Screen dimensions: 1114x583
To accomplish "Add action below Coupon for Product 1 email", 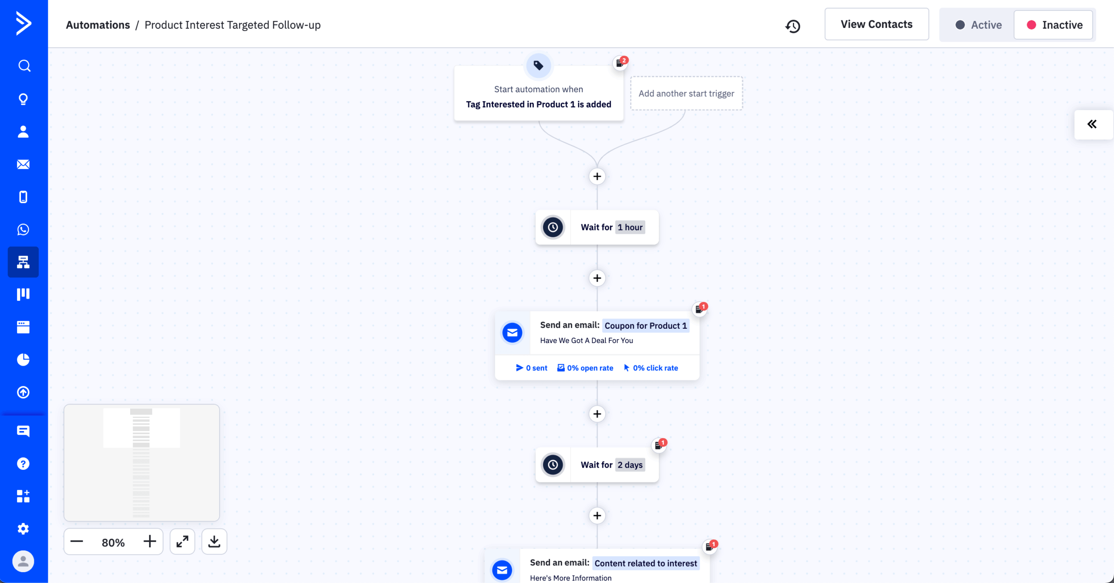I will tap(597, 414).
